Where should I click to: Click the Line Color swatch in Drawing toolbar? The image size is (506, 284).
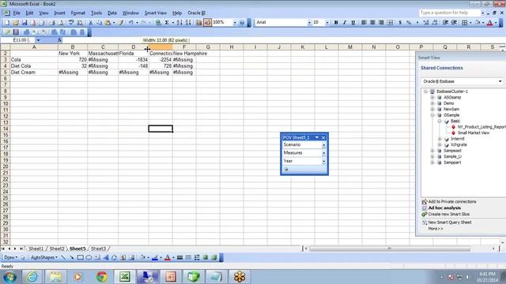(x=155, y=257)
